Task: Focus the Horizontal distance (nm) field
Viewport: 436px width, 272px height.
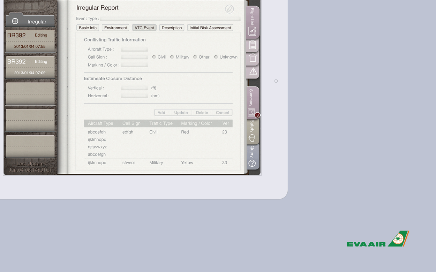Action: pyautogui.click(x=135, y=96)
